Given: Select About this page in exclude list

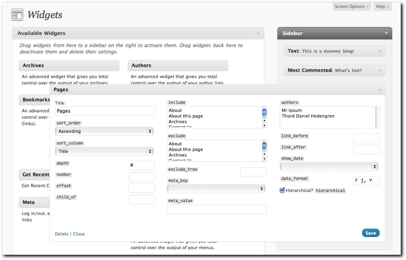Looking at the screenshot, I should 186,149.
